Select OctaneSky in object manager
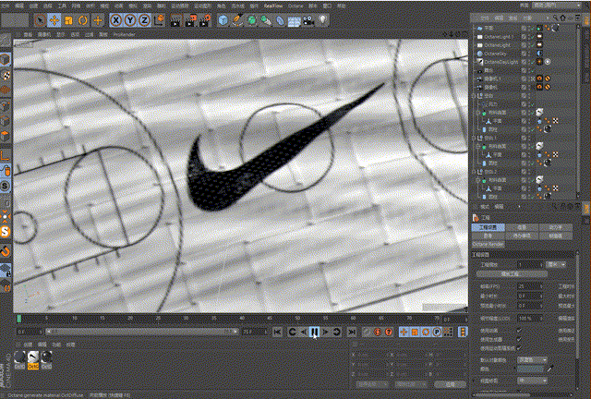 coord(495,54)
